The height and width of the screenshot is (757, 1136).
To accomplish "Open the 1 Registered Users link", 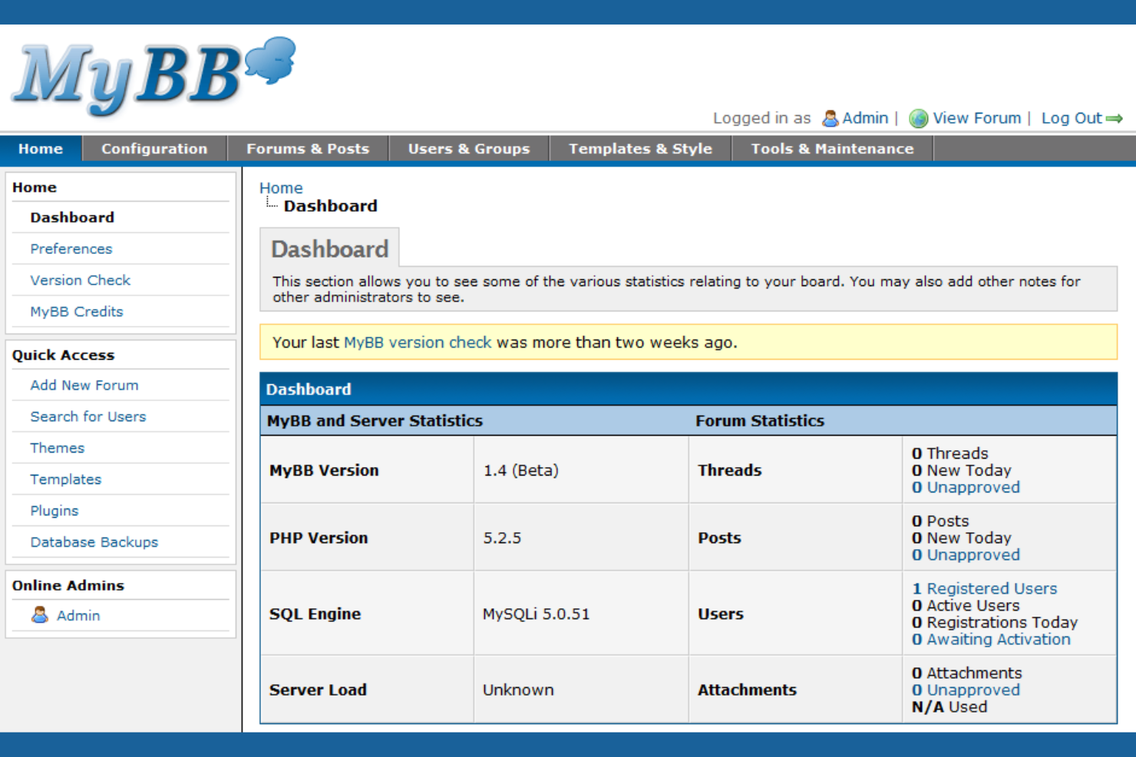I will coord(985,589).
